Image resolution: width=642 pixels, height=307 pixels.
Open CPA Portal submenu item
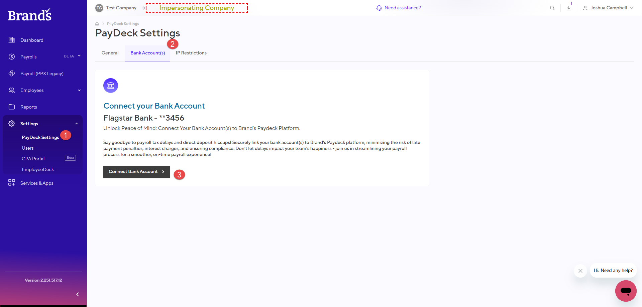[33, 159]
